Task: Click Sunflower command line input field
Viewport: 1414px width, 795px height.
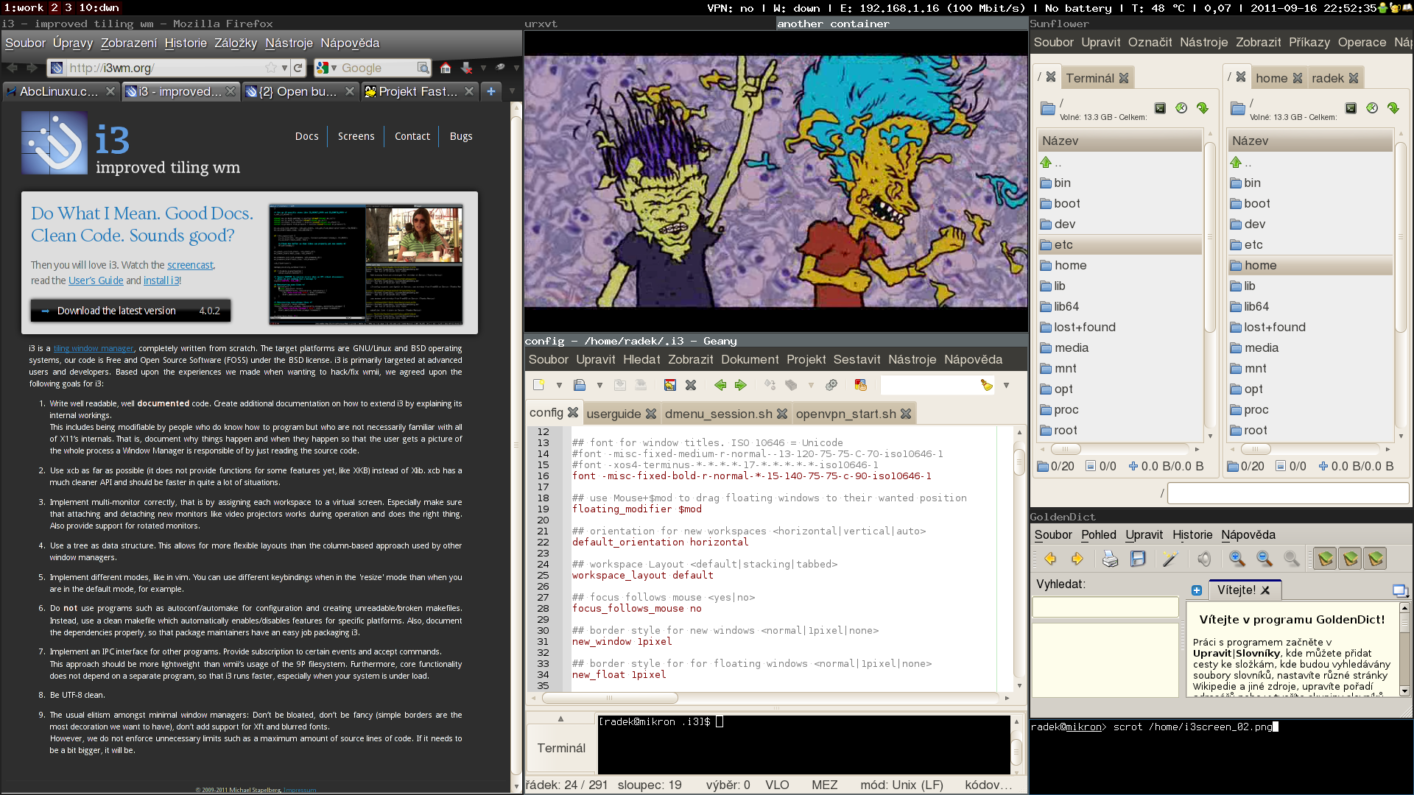Action: [1287, 493]
